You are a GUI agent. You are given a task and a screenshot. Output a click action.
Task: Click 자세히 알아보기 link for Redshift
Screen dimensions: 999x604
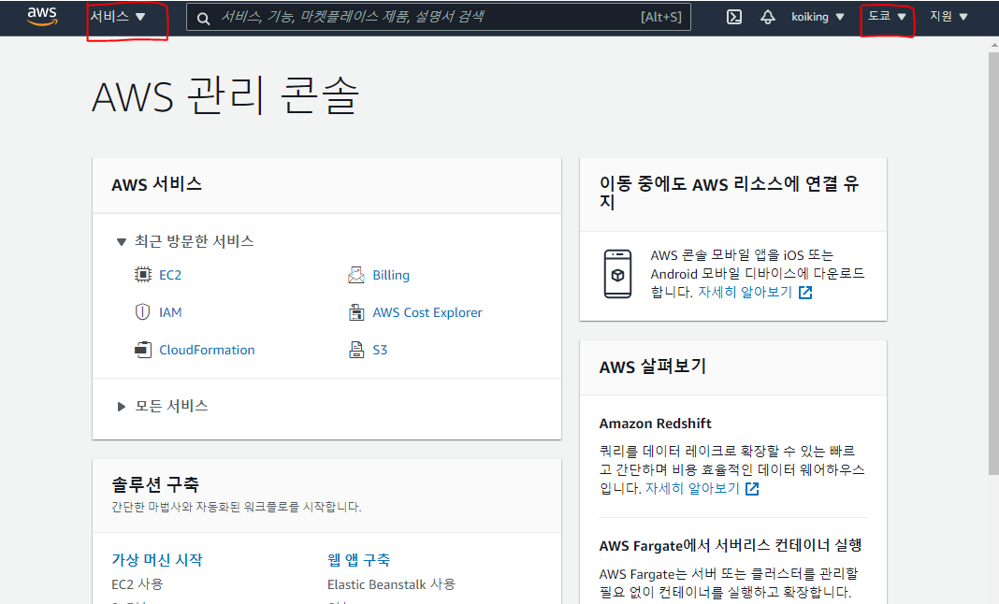pyautogui.click(x=692, y=489)
